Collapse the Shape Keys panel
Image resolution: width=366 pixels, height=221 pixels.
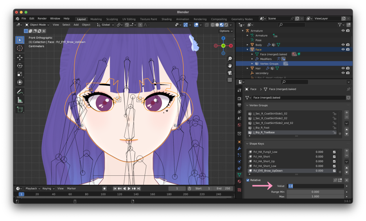pos(248,144)
